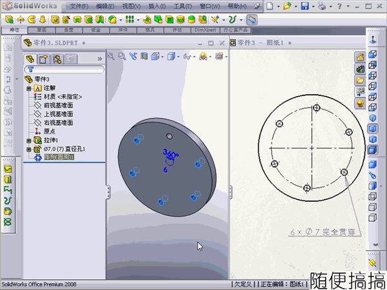Click the Open folder icon

point(287,6)
